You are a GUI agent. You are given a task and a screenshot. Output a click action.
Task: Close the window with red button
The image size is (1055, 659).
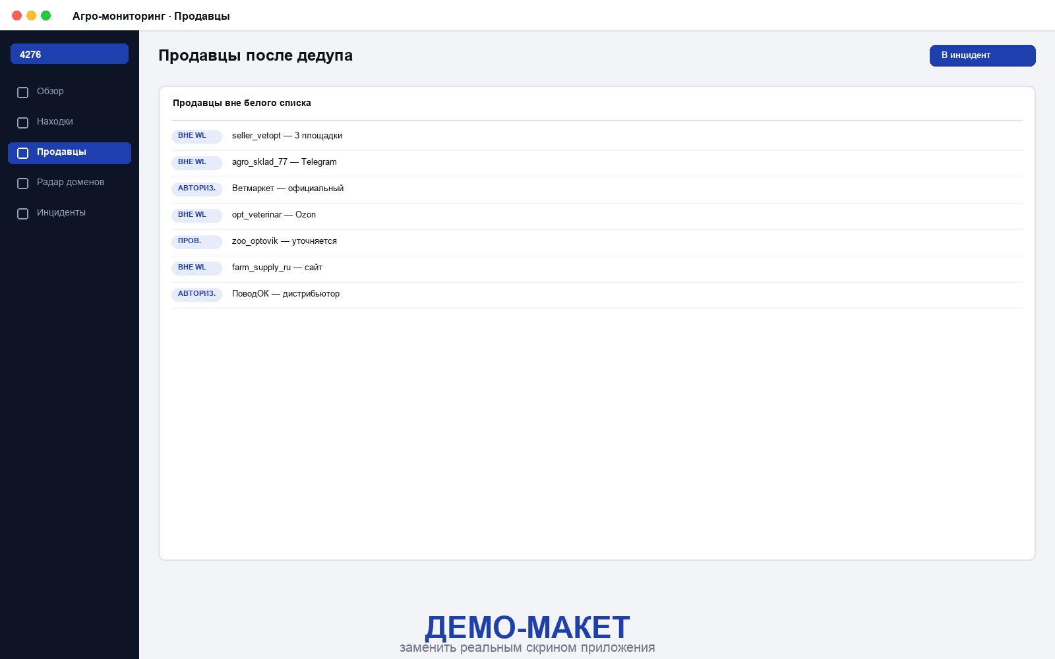(17, 15)
